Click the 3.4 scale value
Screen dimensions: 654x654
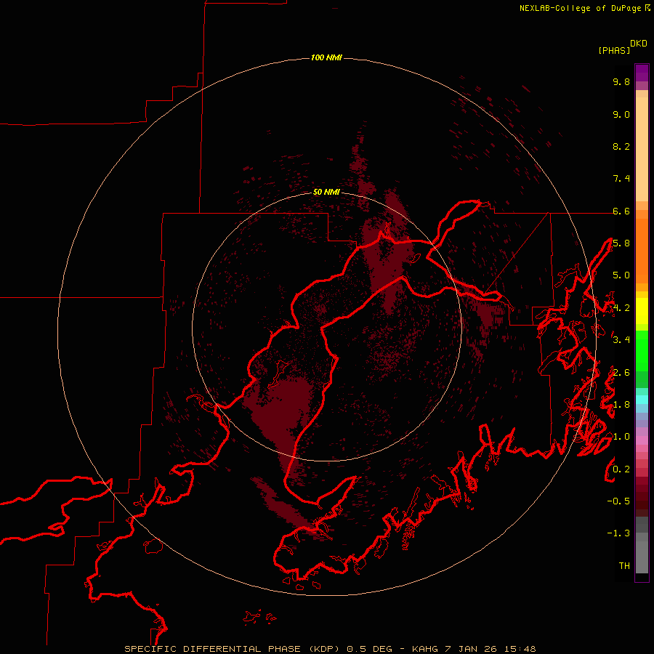tap(621, 339)
